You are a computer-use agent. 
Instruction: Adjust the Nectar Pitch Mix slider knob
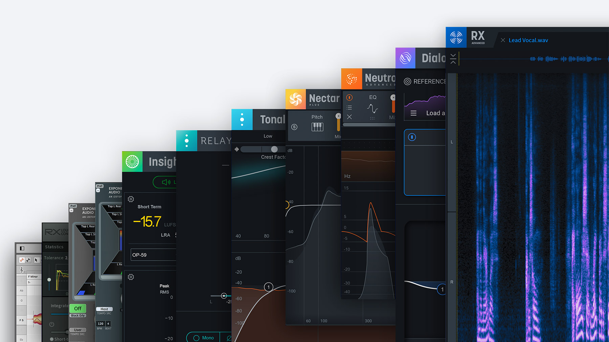point(338,116)
